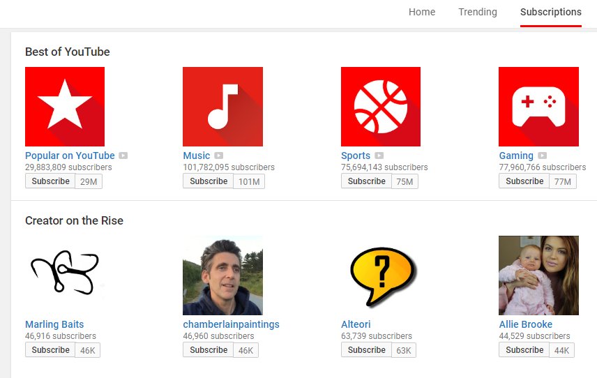This screenshot has height=378, width=597.
Task: Open chamberlainpaintings profile photo
Action: 222,275
